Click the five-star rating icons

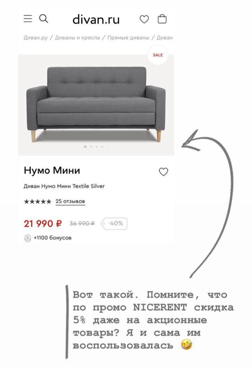[37, 201]
